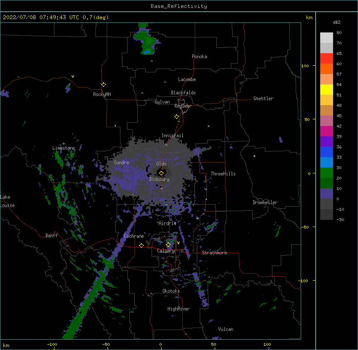
Task: Click the Base_Reflectivity title text
Action: [x=179, y=6]
